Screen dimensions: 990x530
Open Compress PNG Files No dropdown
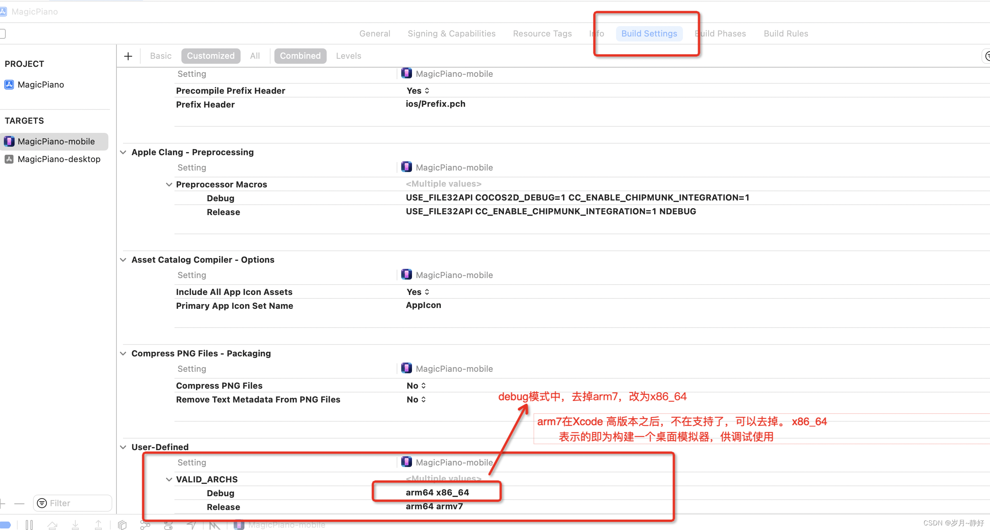pos(416,386)
